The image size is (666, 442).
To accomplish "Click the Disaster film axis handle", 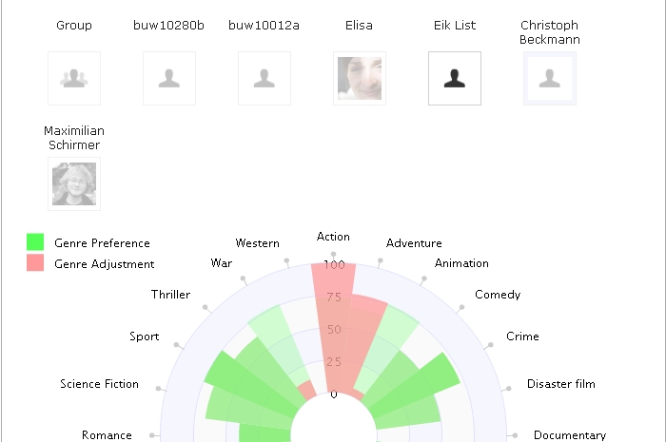I will [508, 388].
